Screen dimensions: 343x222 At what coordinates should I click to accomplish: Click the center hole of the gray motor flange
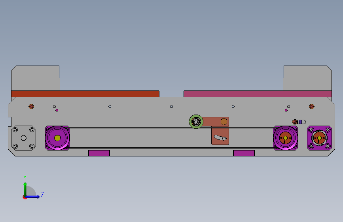click(x=24, y=138)
